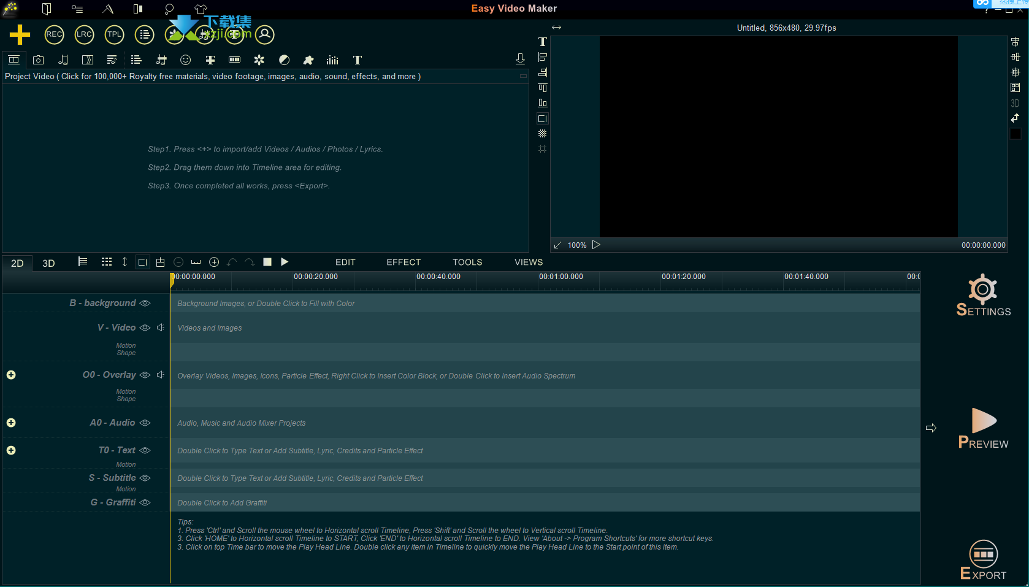This screenshot has width=1029, height=587.
Task: Click the 3D icon right of the preview
Action: [1015, 103]
